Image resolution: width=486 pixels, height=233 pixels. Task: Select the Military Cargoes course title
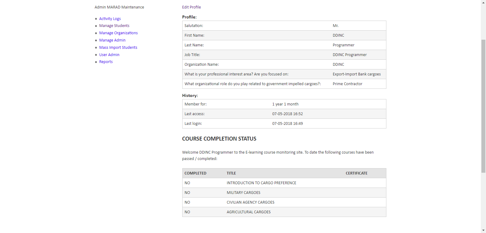[243, 193]
